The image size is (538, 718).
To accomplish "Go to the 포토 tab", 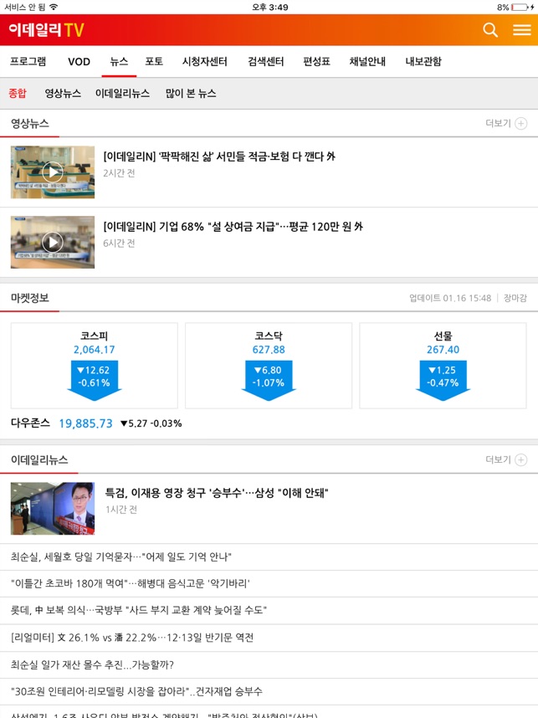I will (x=154, y=61).
